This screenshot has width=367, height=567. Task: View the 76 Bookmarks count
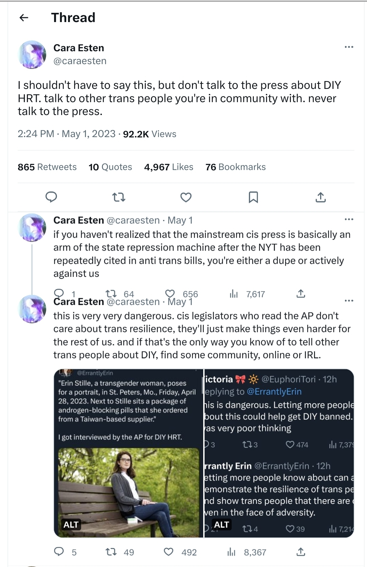235,167
